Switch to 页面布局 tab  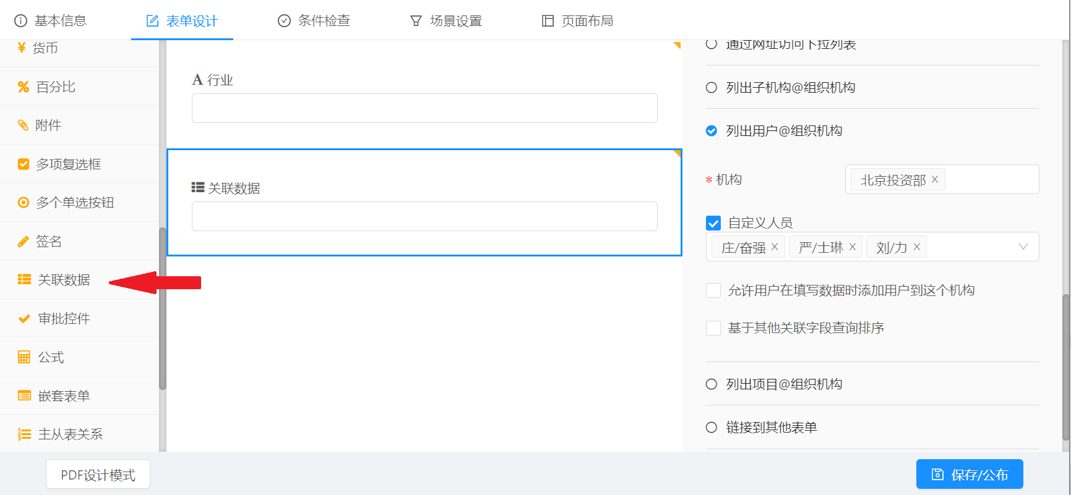577,21
